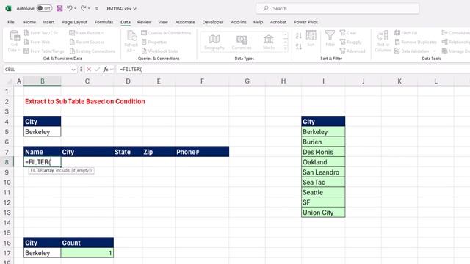Click the Select All corner triangle
470x264 pixels.
(10, 81)
